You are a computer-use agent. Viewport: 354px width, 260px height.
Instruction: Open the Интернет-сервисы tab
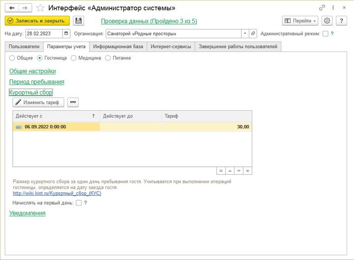[171, 47]
